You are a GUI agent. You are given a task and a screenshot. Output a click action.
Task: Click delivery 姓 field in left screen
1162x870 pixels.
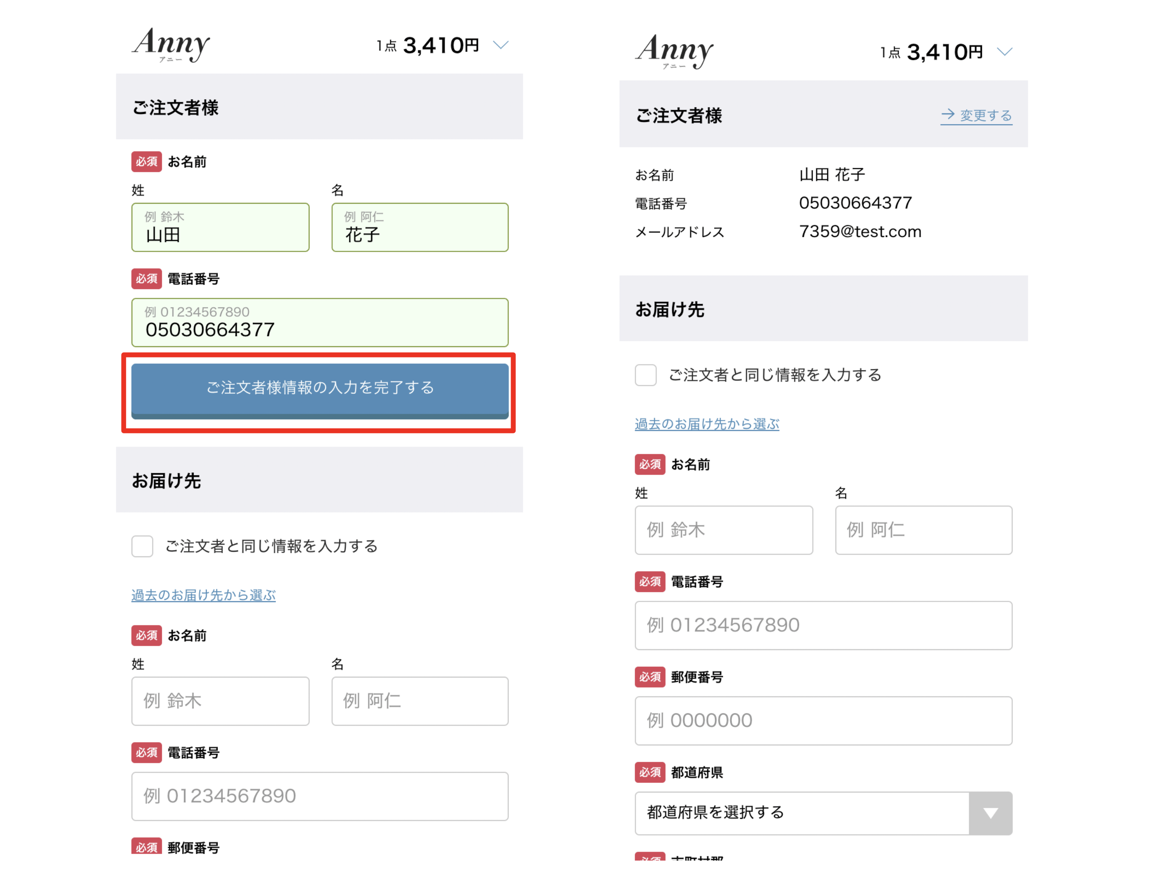click(x=220, y=701)
